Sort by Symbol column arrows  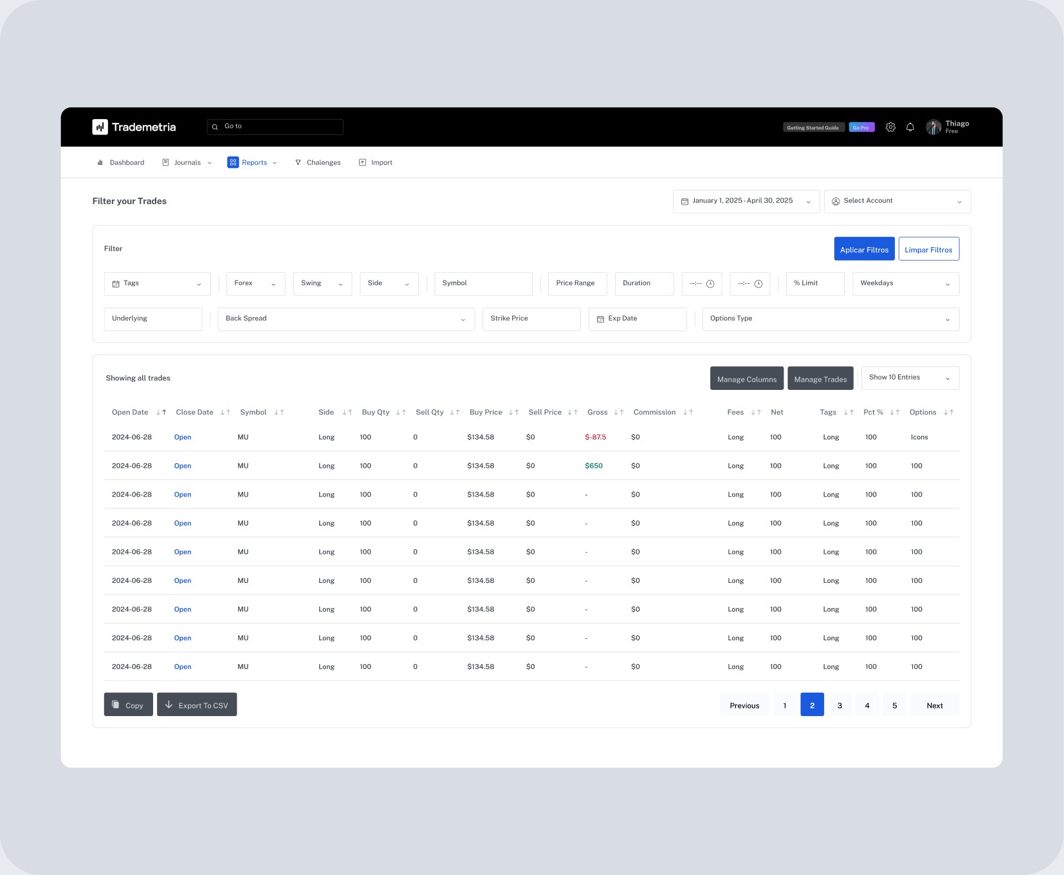[279, 412]
